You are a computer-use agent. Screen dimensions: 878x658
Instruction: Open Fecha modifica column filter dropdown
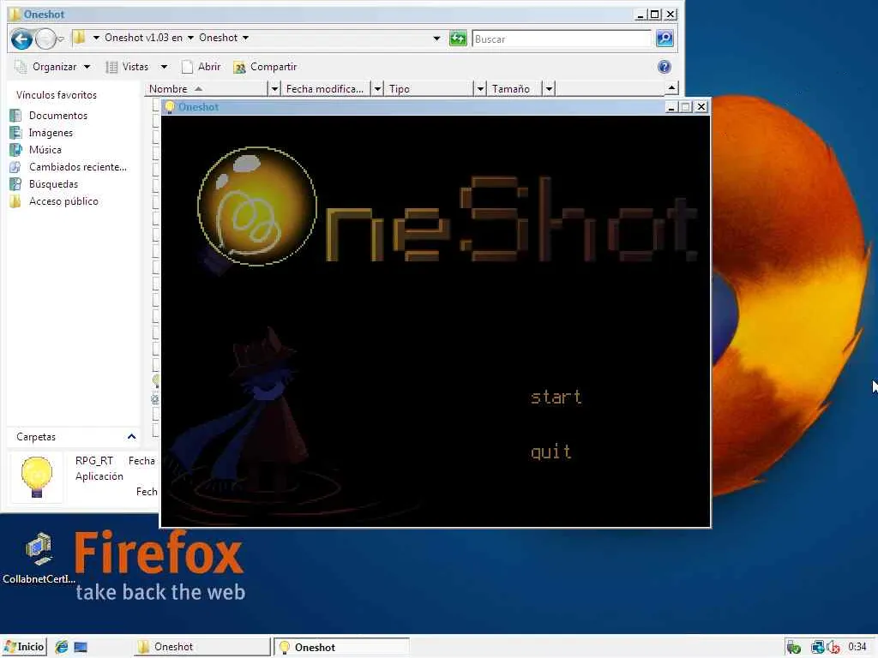(377, 88)
